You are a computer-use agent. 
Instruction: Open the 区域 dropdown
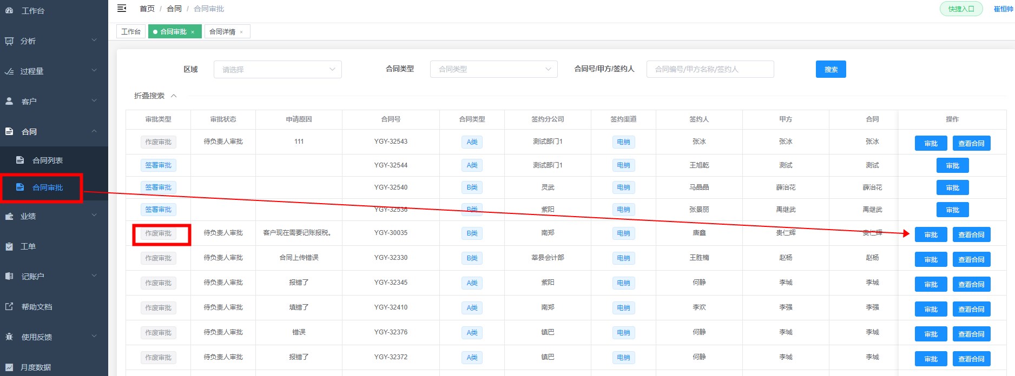pos(278,69)
